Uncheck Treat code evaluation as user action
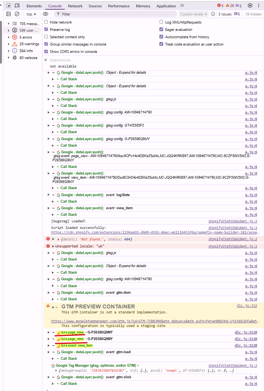This screenshot has width=264, height=391. pyautogui.click(x=161, y=44)
